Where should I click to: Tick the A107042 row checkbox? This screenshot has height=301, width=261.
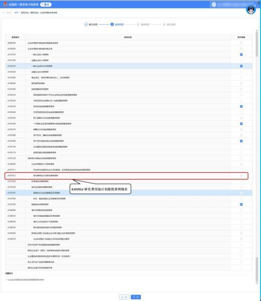(x=241, y=198)
